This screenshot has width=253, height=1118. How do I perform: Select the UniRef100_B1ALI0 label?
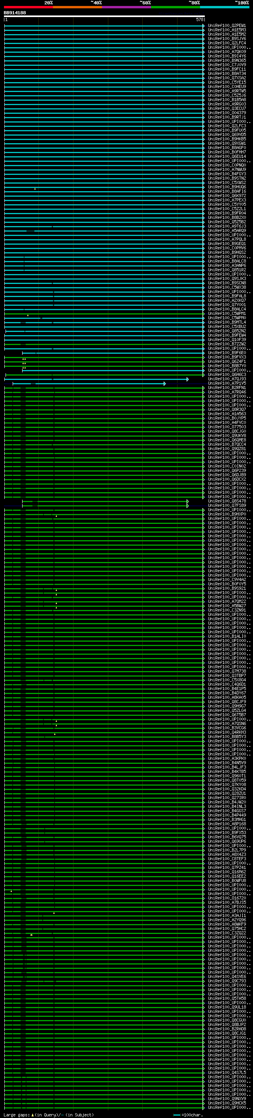tap(227, 636)
